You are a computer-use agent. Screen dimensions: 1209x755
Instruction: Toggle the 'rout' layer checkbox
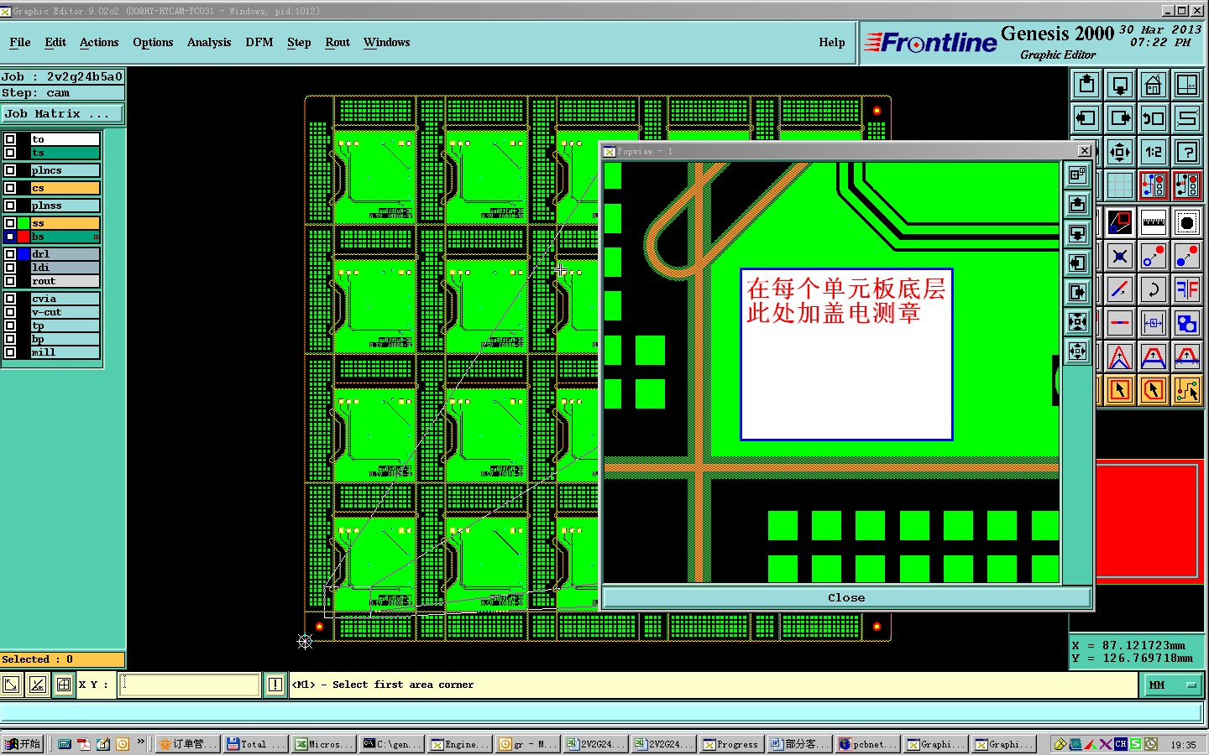coord(10,281)
